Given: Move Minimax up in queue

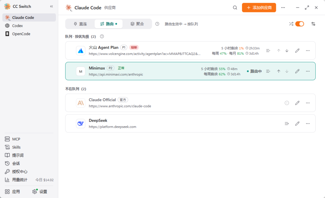Looking at the screenshot, I should (x=279, y=71).
